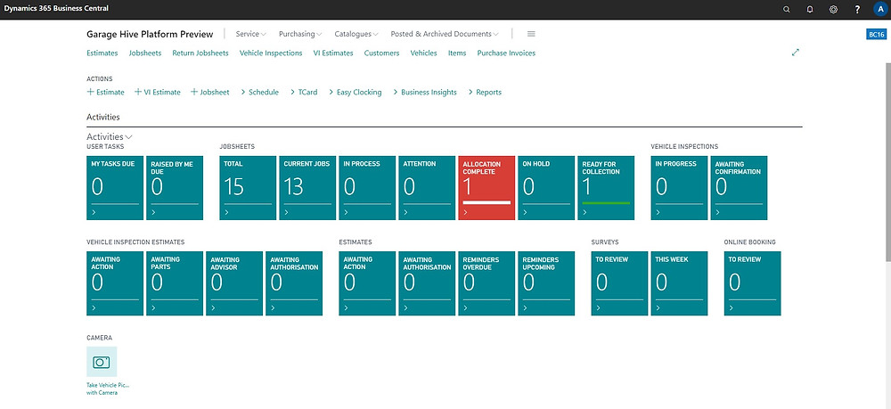Screen dimensions: 891x409
Task: Open the Ready For Collection tile
Action: coord(606,187)
